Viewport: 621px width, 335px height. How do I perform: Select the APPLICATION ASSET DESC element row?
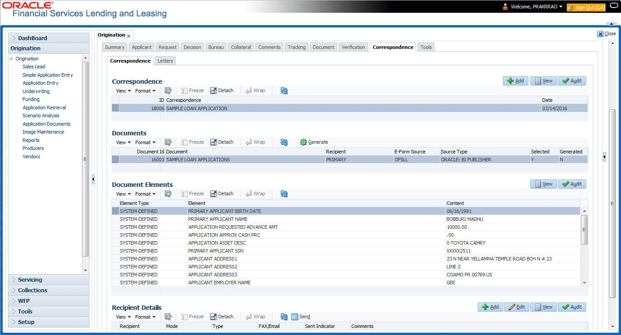[x=346, y=243]
